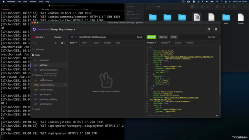Screen dimensions: 249x140
Task: Open the Django Blog - Udemy workspace dropdown
Action: [63, 30]
